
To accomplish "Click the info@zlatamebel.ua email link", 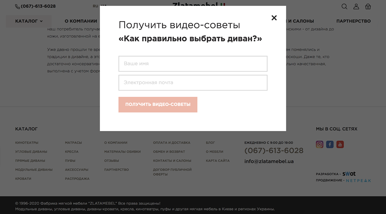I will click(x=269, y=162).
